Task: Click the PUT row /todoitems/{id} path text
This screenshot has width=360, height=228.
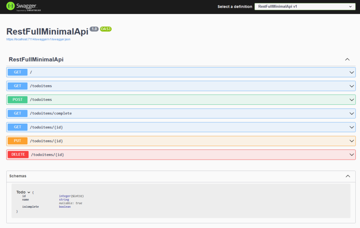Action: click(x=47, y=141)
